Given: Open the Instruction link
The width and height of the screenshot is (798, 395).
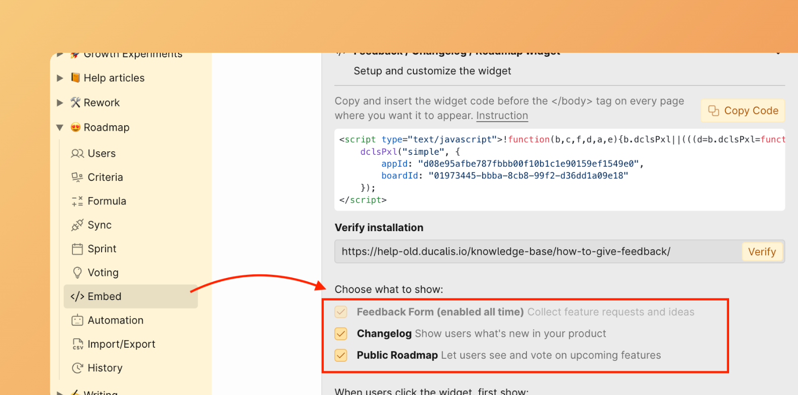Looking at the screenshot, I should [x=502, y=116].
